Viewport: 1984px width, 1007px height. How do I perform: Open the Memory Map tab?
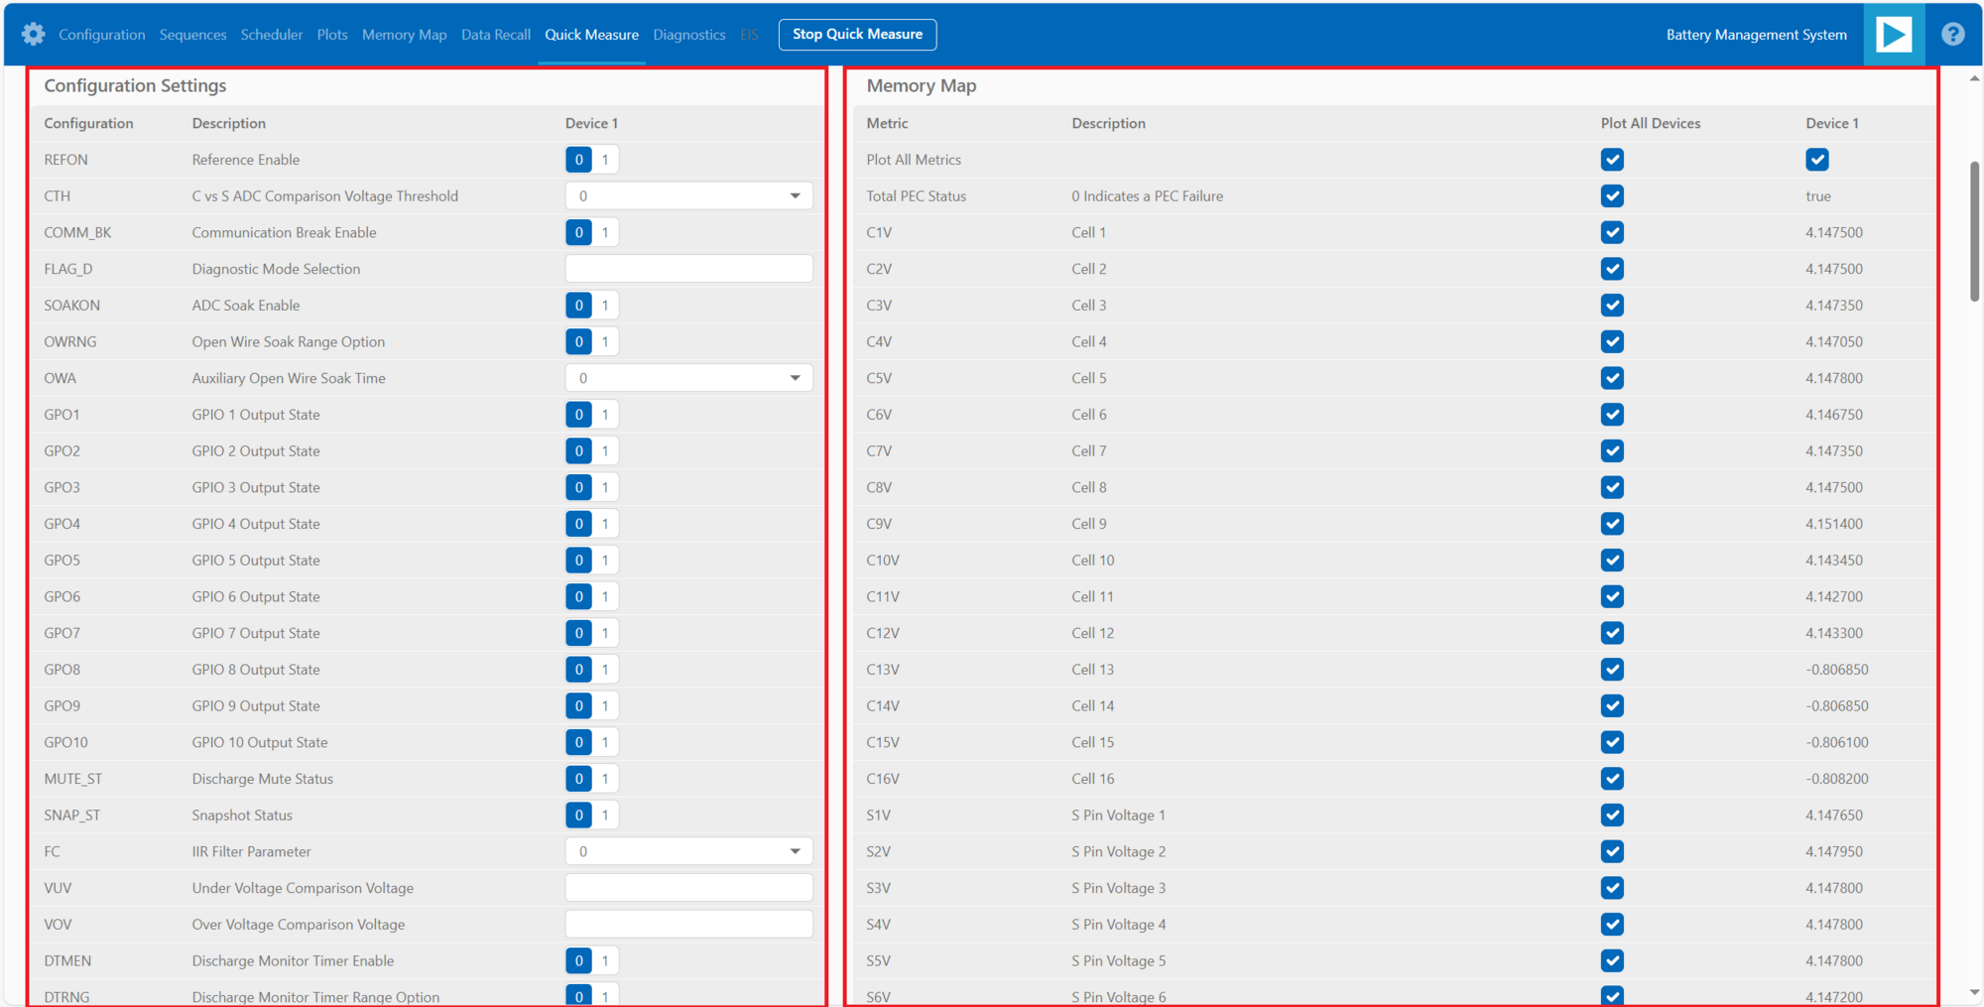click(x=404, y=34)
